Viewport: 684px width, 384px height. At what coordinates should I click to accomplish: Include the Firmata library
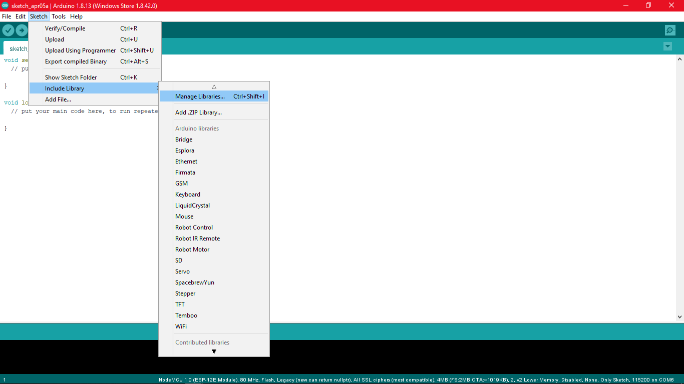pyautogui.click(x=214, y=172)
